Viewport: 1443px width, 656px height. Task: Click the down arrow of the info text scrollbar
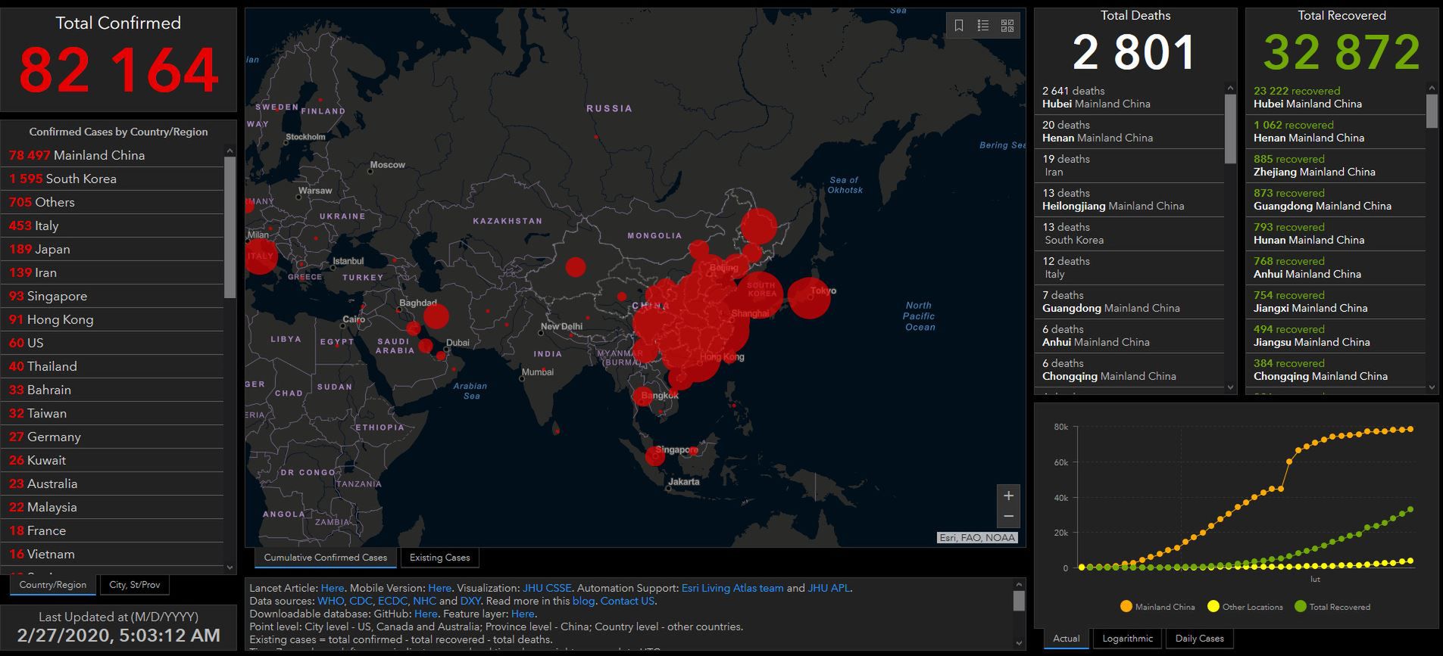pyautogui.click(x=1020, y=643)
